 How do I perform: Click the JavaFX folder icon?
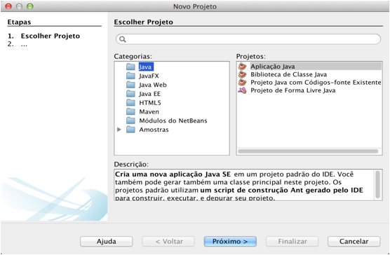(x=130, y=76)
